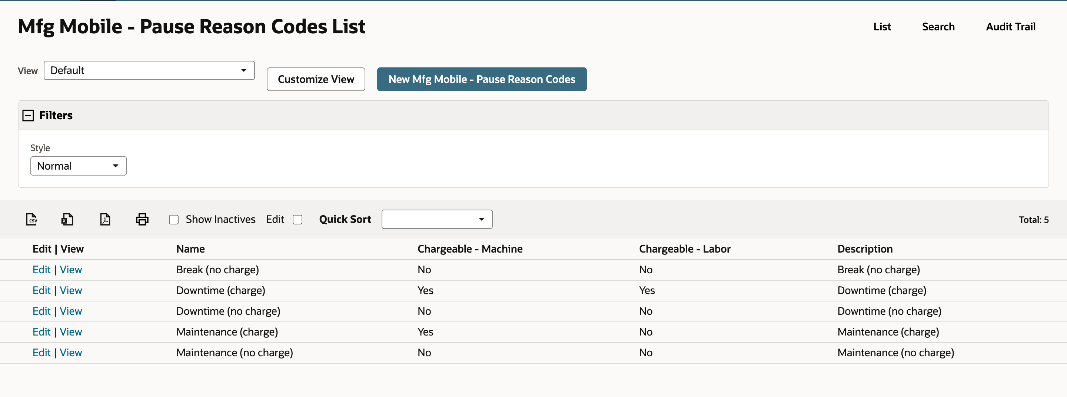Open the Quick Sort dropdown
This screenshot has width=1067, height=397.
(x=437, y=219)
